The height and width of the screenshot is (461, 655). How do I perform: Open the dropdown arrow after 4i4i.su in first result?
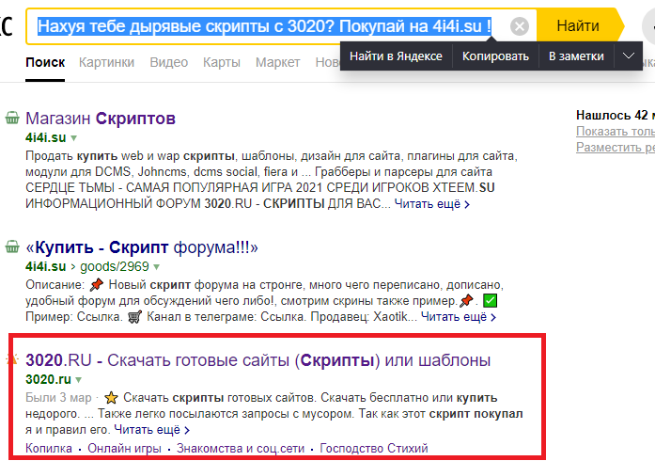(73, 137)
